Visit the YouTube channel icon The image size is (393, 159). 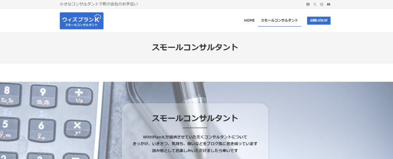click(x=329, y=4)
